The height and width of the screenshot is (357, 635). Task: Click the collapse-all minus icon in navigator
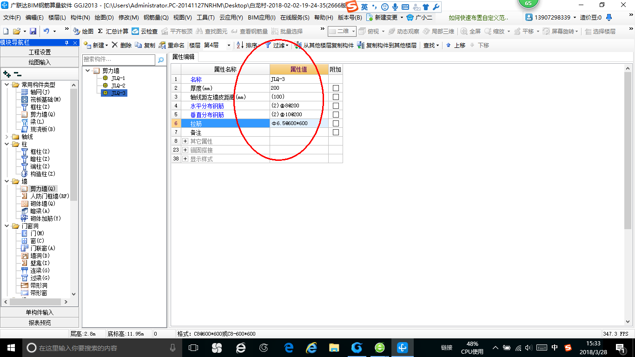coord(18,74)
